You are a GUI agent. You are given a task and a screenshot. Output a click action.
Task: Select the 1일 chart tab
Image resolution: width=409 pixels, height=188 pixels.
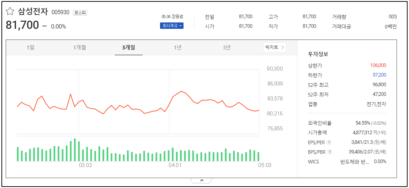point(30,47)
